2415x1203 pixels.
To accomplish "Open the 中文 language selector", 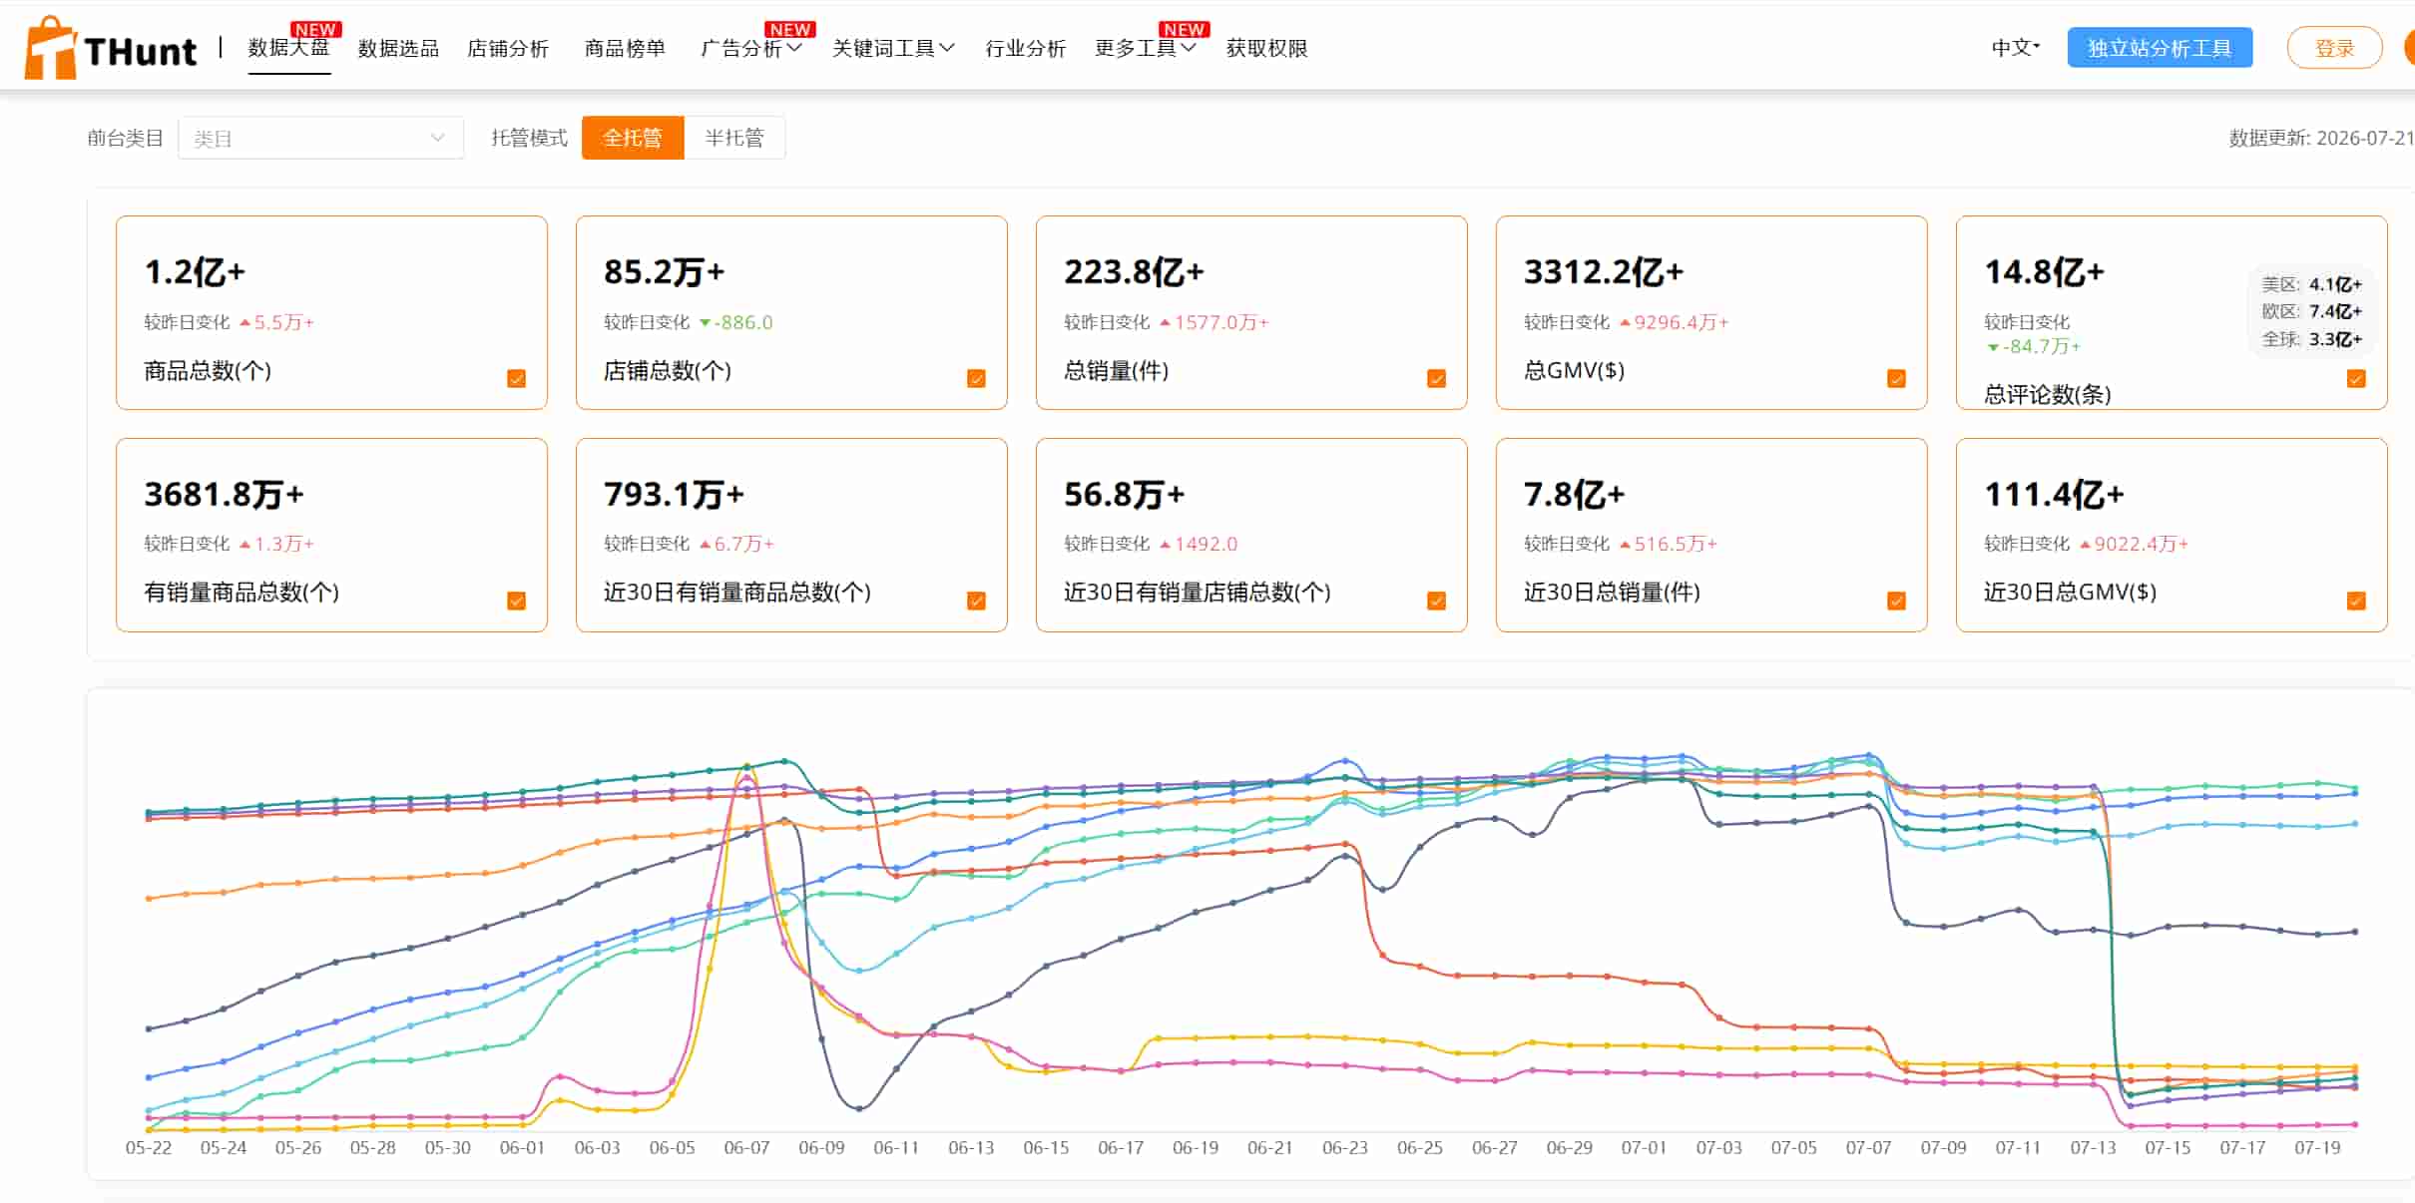I will 2016,48.
